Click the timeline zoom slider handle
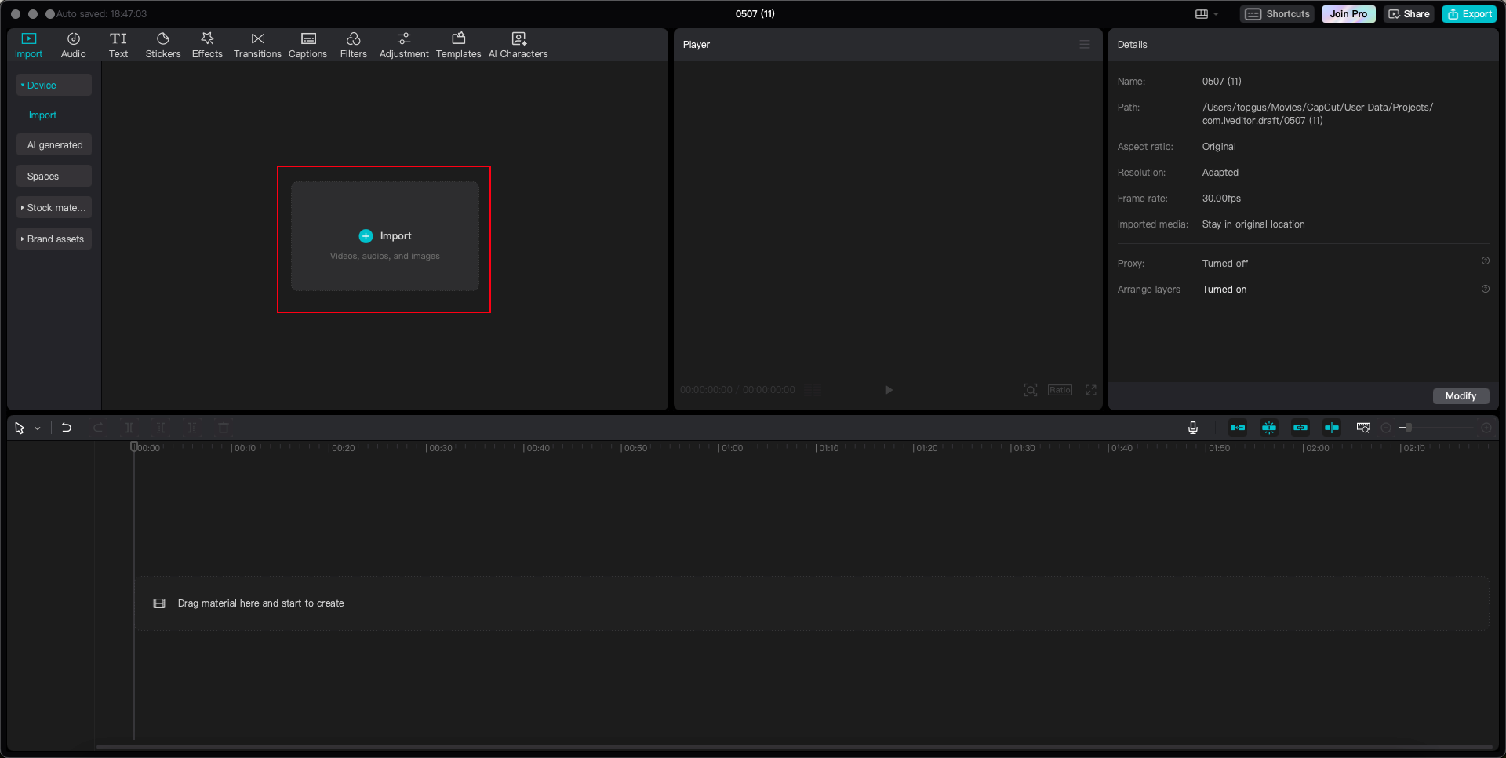The width and height of the screenshot is (1506, 758). click(1409, 428)
